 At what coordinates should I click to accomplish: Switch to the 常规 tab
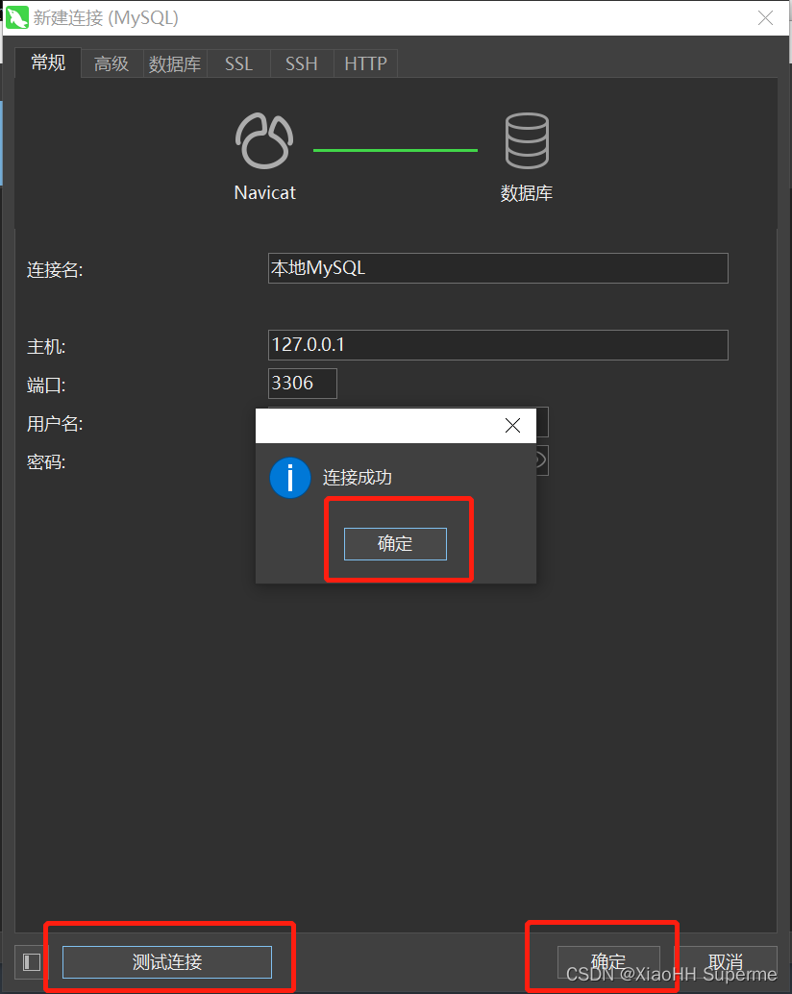[x=48, y=62]
